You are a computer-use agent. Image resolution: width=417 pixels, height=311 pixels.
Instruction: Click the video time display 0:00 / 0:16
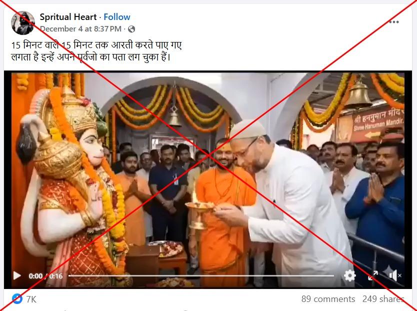(x=45, y=276)
